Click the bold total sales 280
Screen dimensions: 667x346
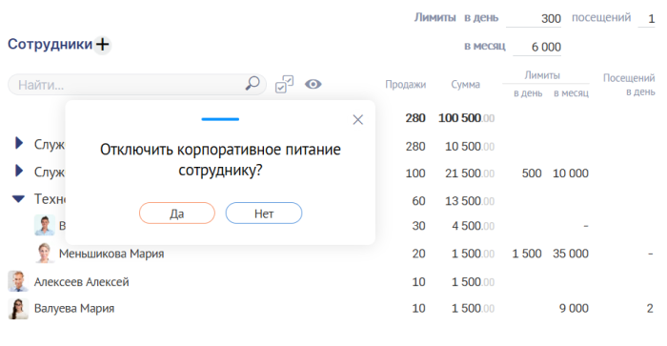[x=415, y=118]
